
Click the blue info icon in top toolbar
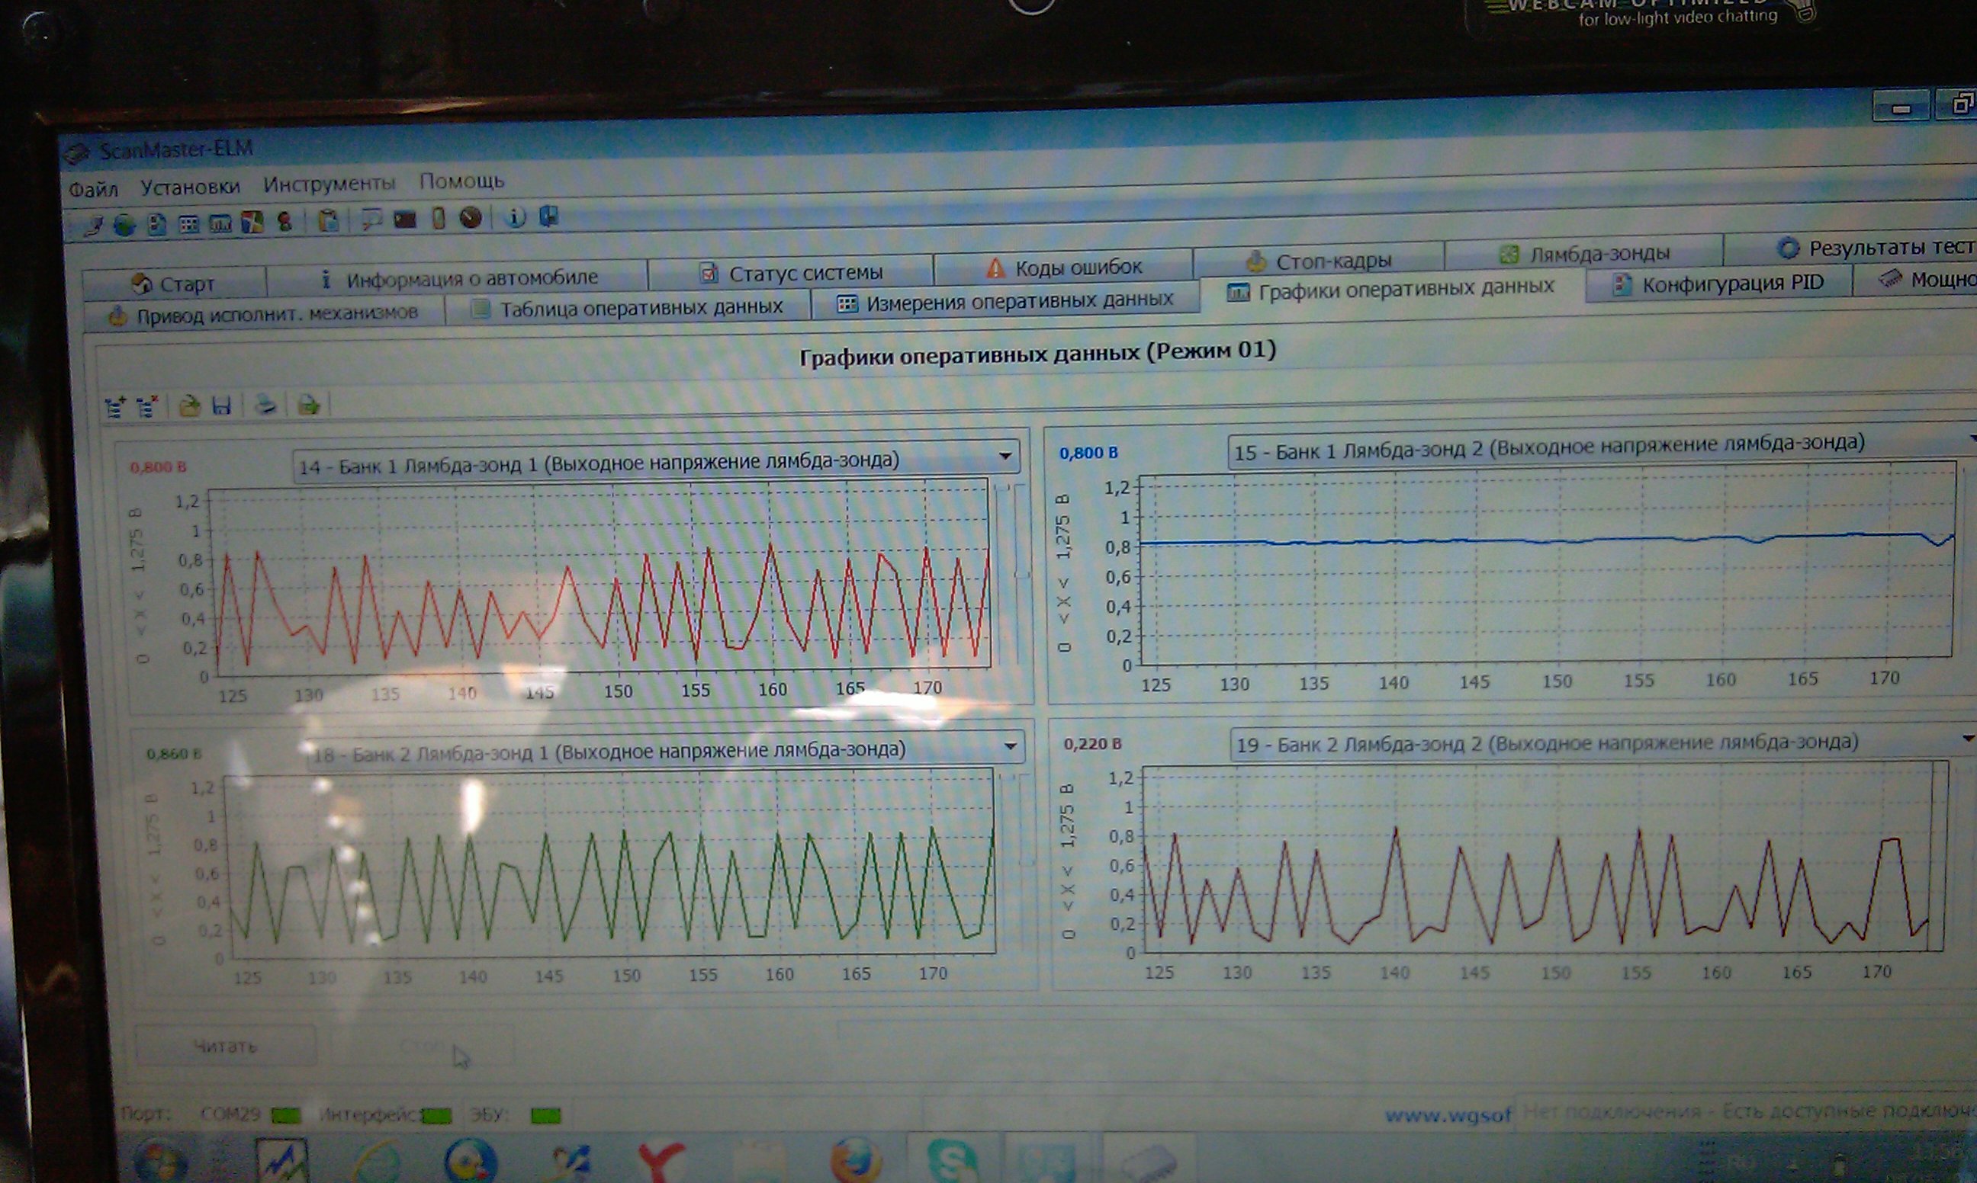click(x=516, y=216)
